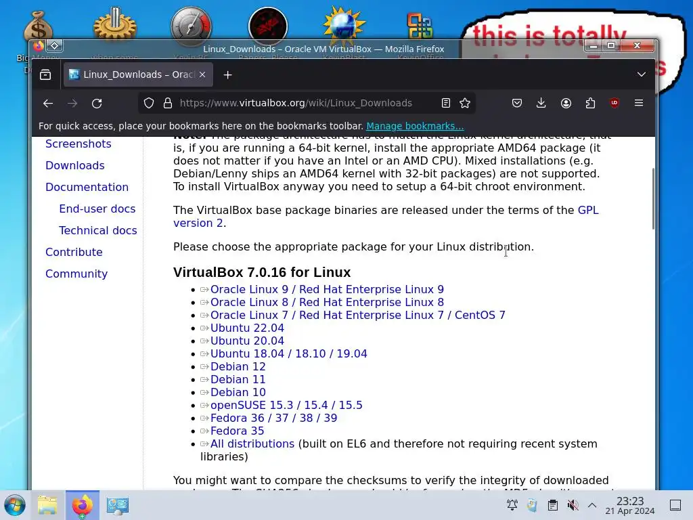693x520 pixels.
Task: Reload the page with refresh icon
Action: [97, 104]
